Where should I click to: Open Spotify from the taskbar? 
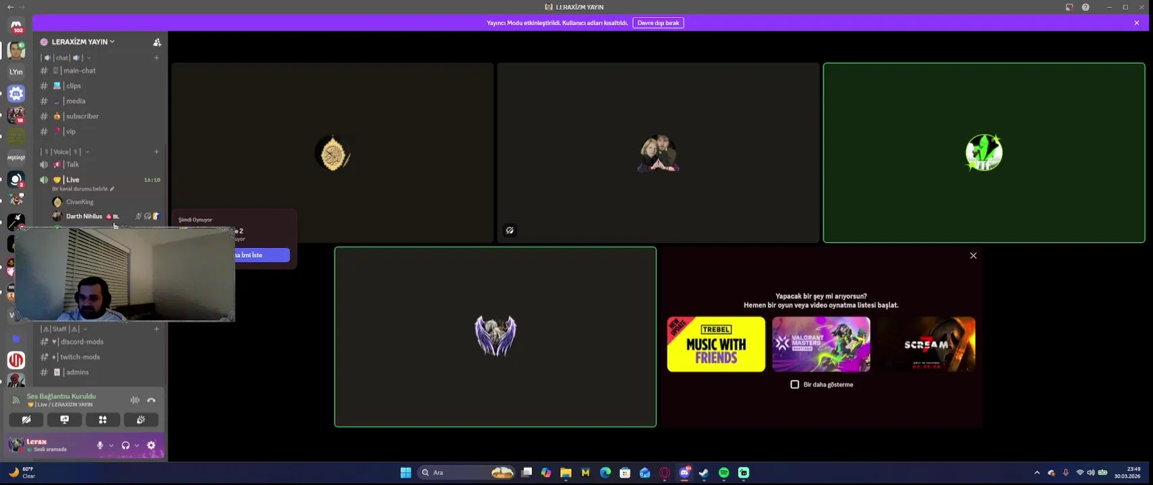pyautogui.click(x=723, y=473)
